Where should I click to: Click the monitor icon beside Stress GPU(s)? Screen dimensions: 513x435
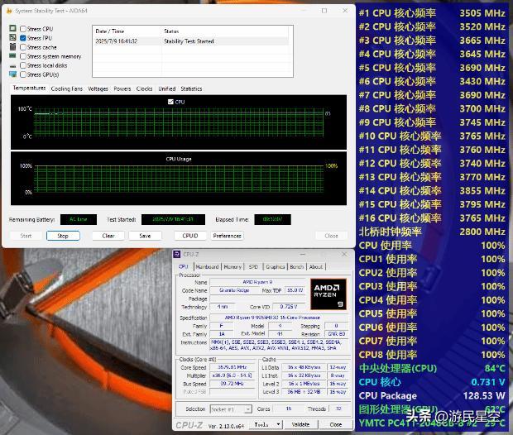[x=12, y=74]
